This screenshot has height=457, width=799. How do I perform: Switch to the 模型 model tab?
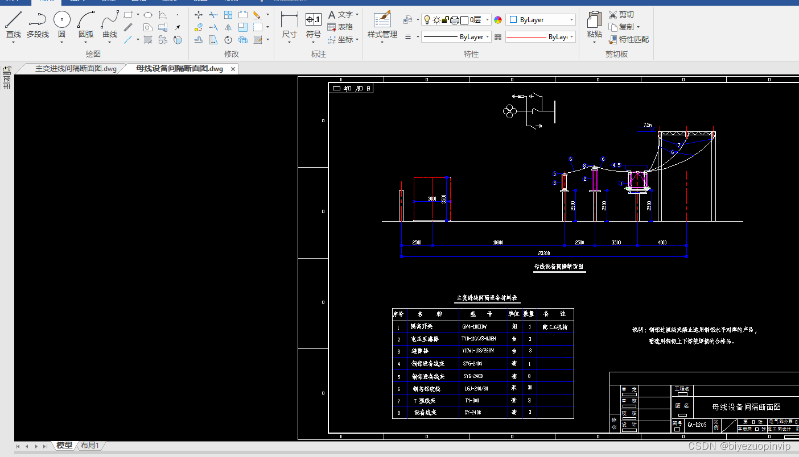[64, 446]
